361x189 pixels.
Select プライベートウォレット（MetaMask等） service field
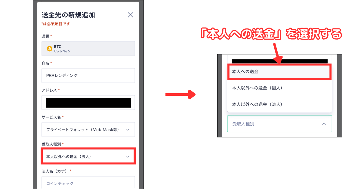point(88,129)
